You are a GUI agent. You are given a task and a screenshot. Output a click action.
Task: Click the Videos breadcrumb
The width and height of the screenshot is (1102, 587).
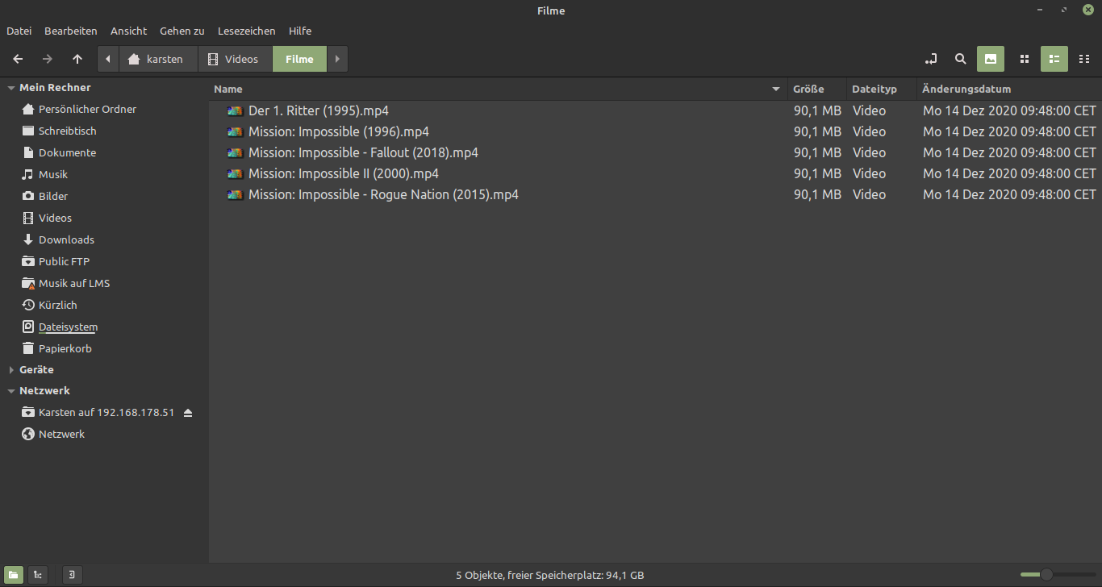[x=235, y=59]
